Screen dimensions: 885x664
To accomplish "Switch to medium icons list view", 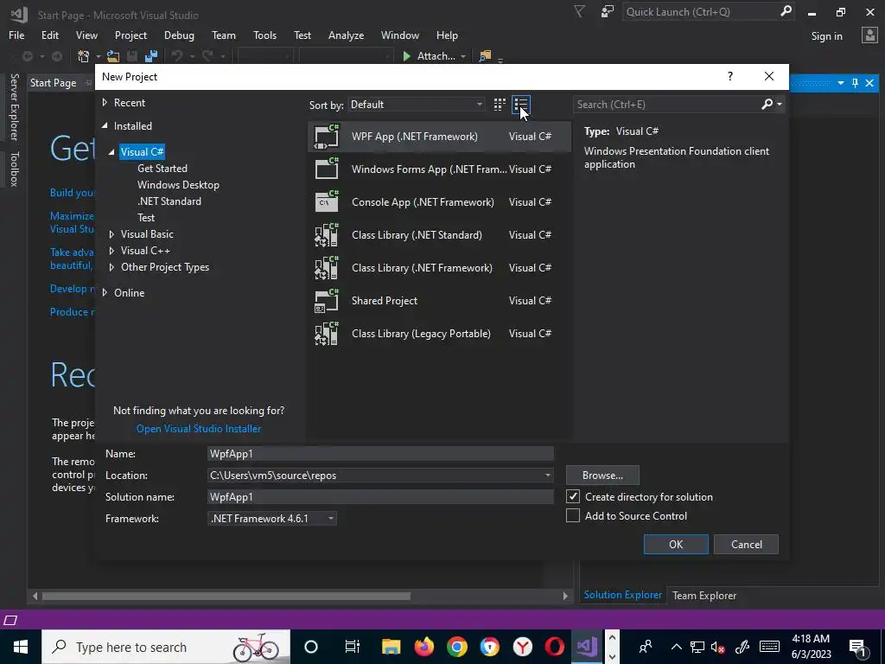I will [521, 105].
